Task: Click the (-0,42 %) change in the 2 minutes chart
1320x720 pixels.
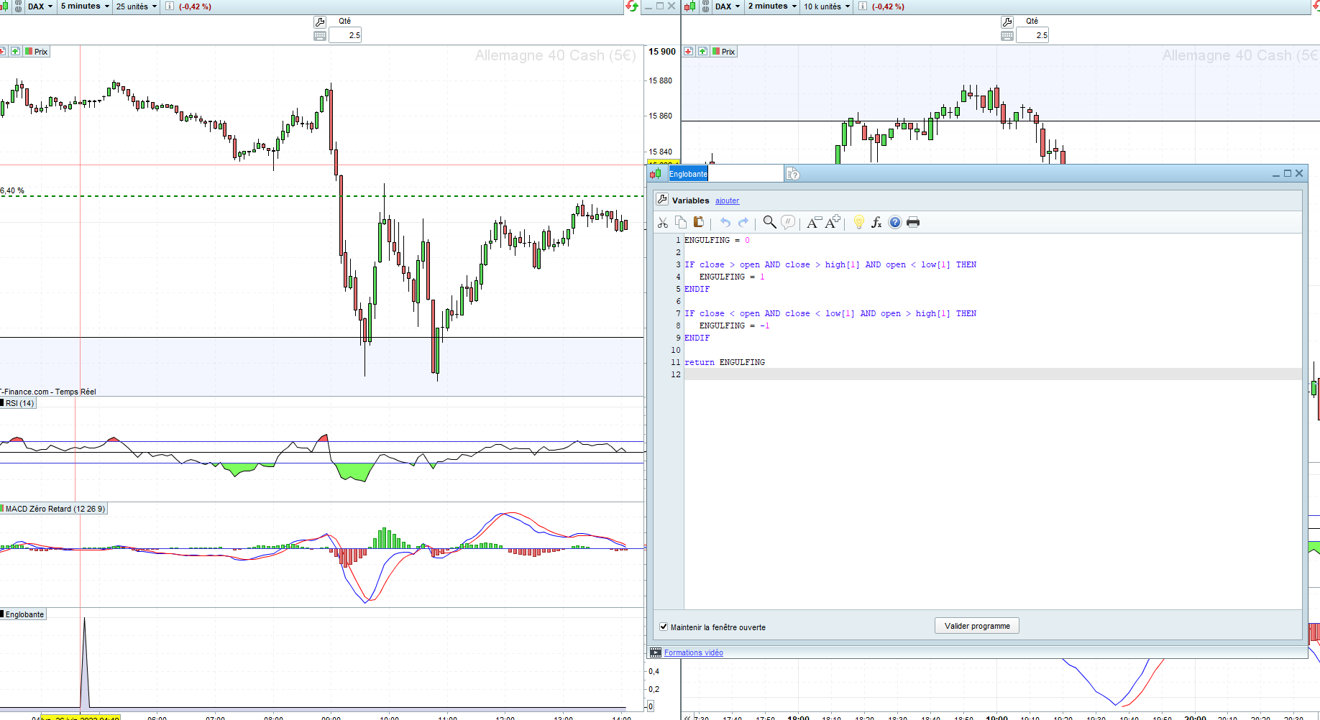Action: click(x=888, y=6)
